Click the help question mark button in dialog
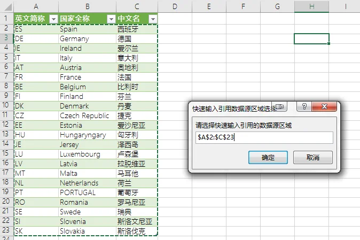This screenshot has height=240, width=360. 304,106
